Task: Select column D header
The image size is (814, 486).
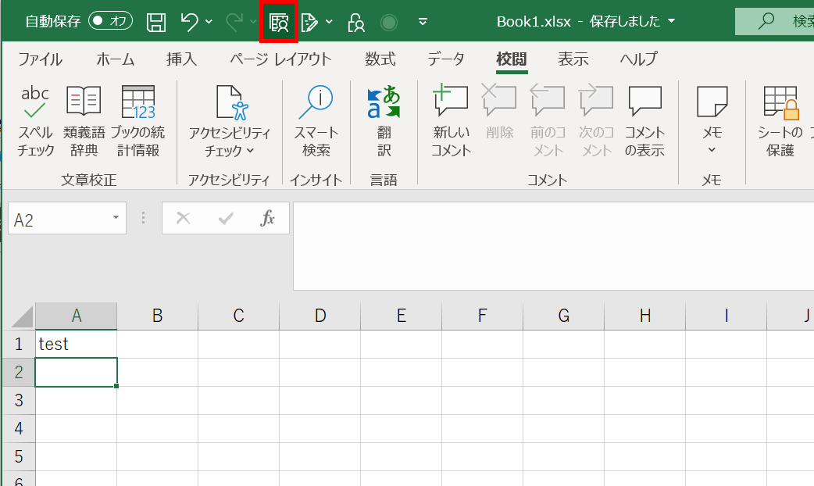Action: click(320, 316)
